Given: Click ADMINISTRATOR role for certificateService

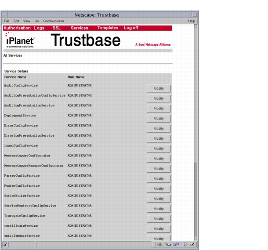Looking at the screenshot, I should tap(80, 226).
